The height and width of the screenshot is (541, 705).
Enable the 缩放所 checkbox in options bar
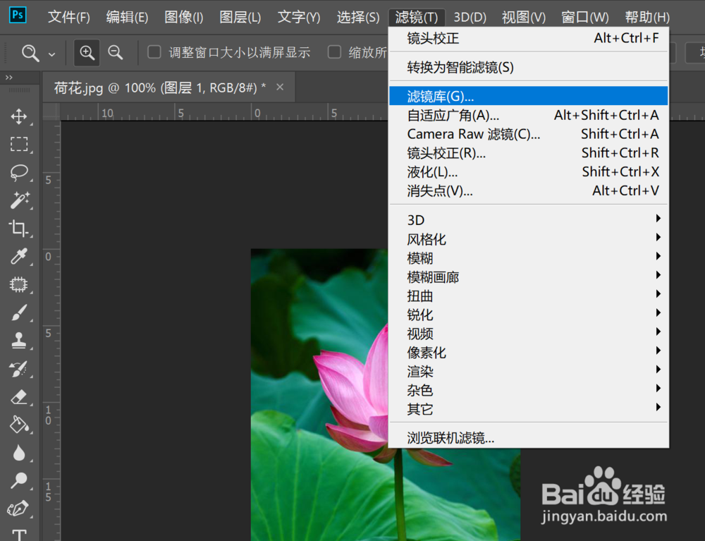click(x=333, y=52)
